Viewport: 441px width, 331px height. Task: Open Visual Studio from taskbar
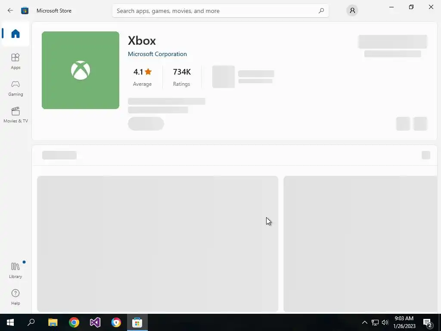pyautogui.click(x=95, y=322)
